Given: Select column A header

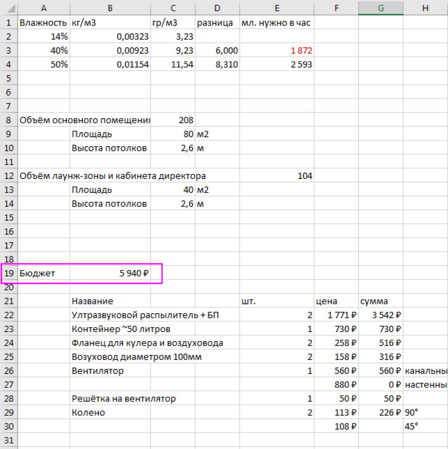Looking at the screenshot, I should click(x=43, y=8).
